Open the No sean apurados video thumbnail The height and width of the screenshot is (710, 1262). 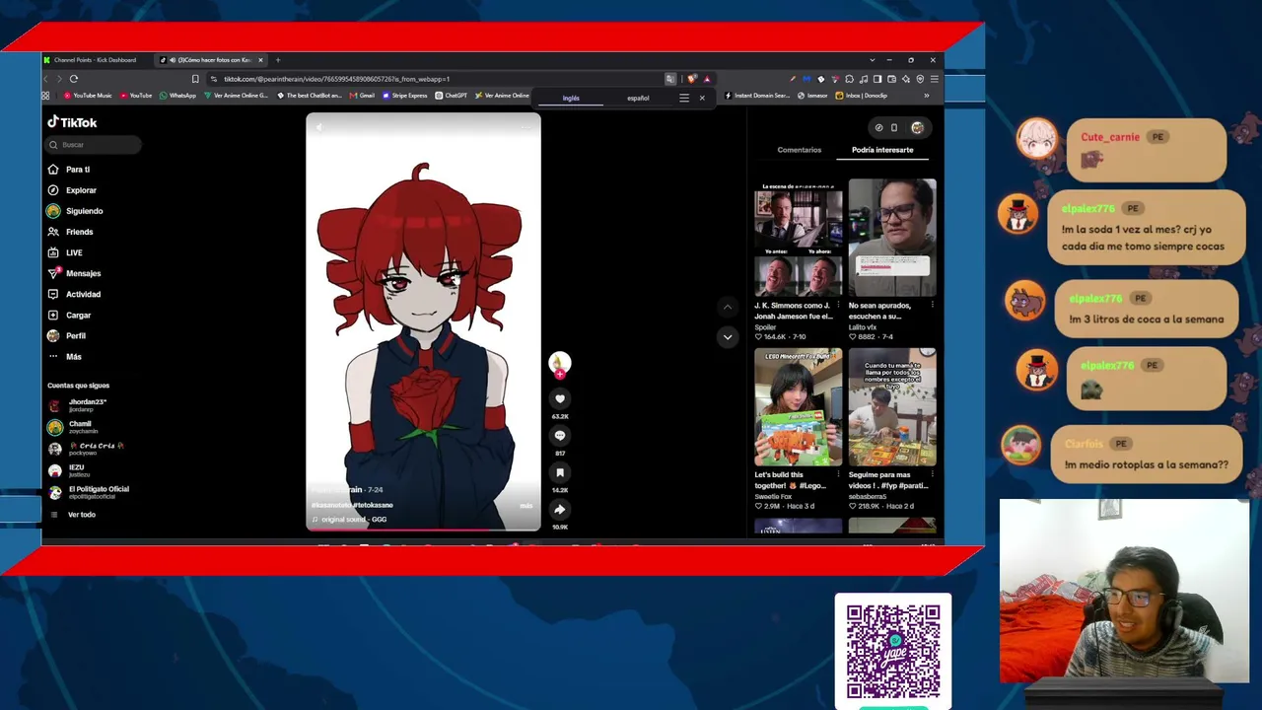pos(892,238)
